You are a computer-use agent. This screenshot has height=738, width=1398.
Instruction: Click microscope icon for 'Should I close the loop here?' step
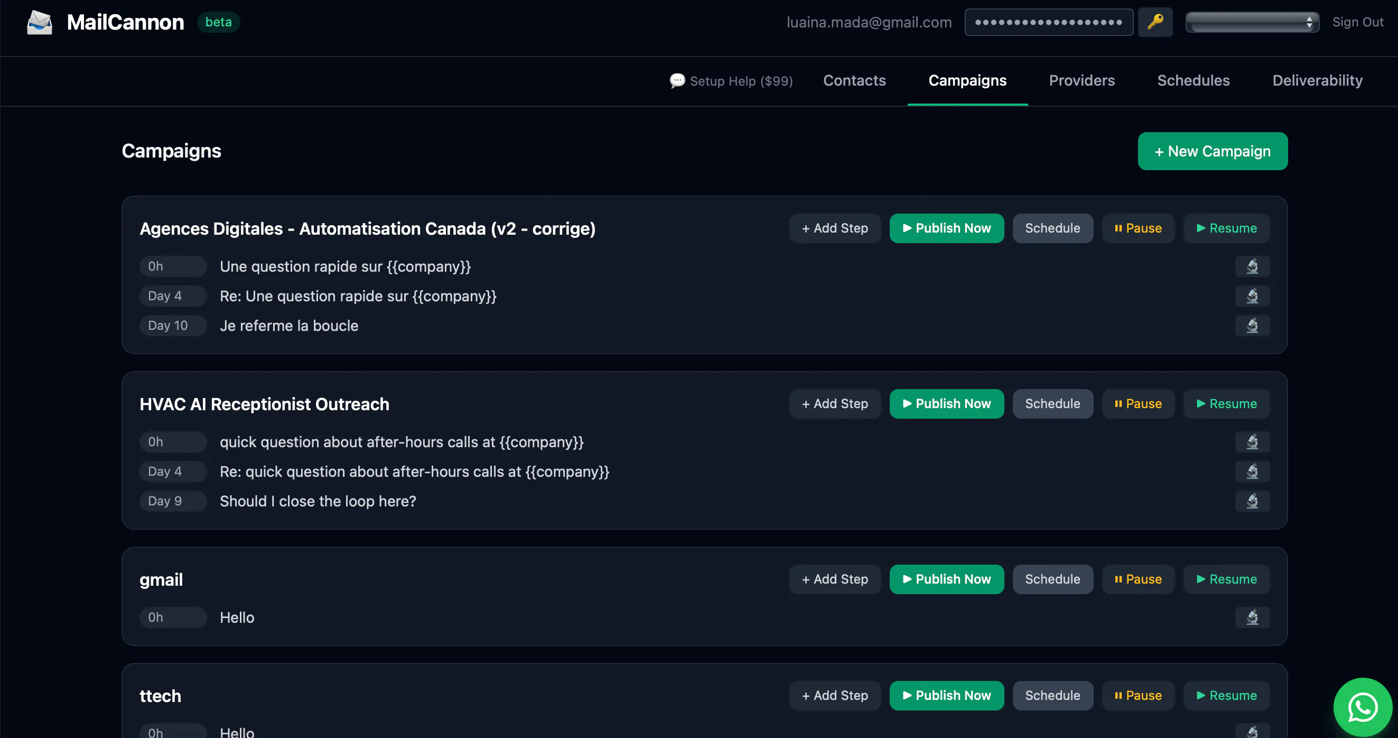[x=1252, y=501]
